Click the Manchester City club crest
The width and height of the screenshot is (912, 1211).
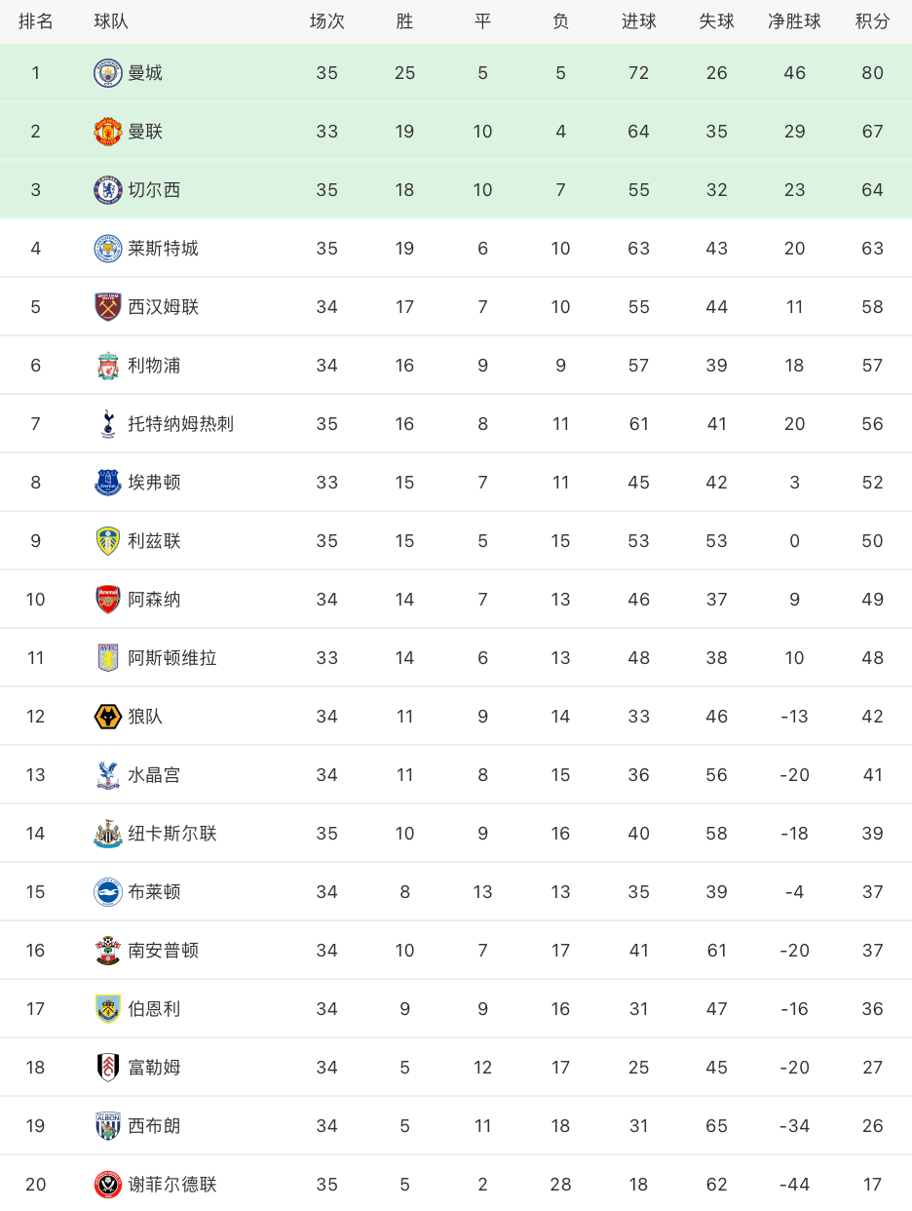pos(108,73)
